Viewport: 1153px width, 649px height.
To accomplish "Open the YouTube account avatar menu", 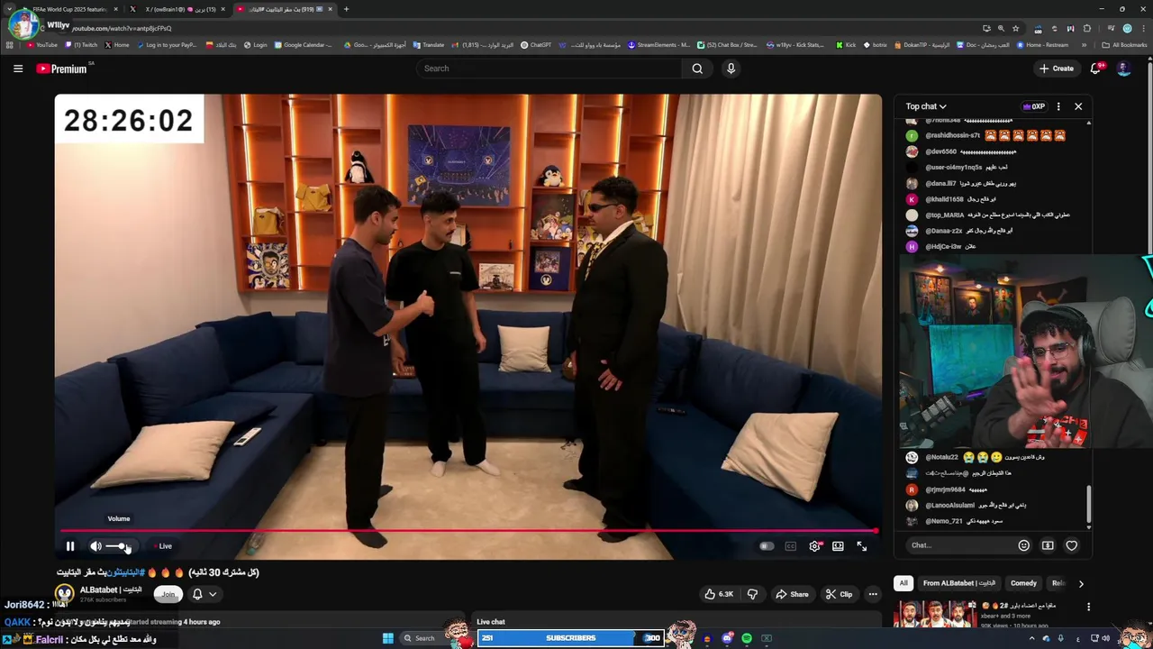I will [1123, 69].
